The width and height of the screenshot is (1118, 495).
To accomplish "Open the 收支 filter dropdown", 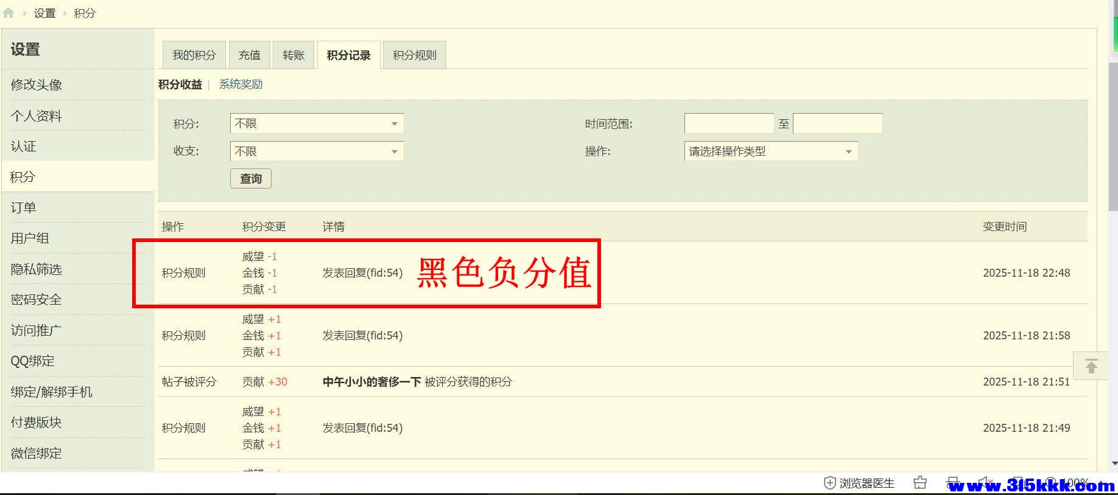I will [x=317, y=151].
